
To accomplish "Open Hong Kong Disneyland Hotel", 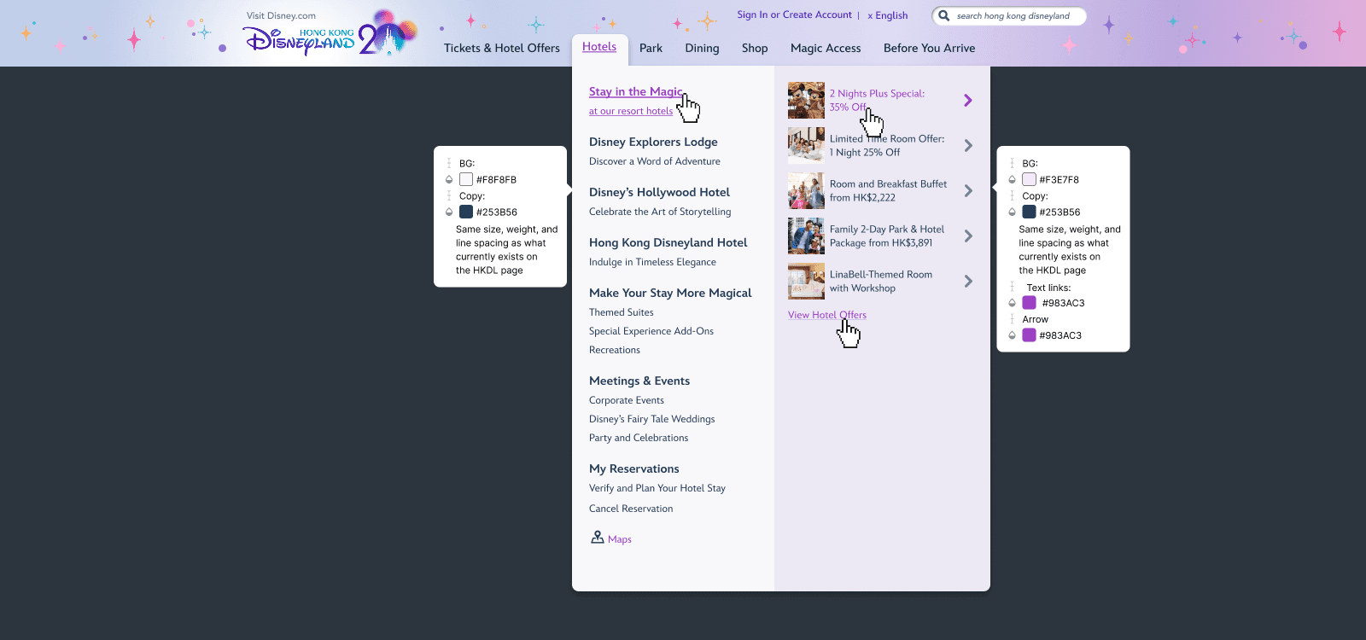I will click(668, 243).
